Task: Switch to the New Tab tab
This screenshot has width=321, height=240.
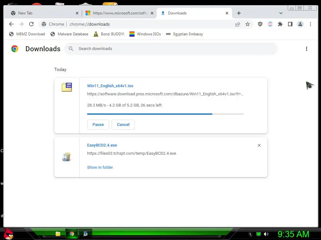Action: [44, 13]
